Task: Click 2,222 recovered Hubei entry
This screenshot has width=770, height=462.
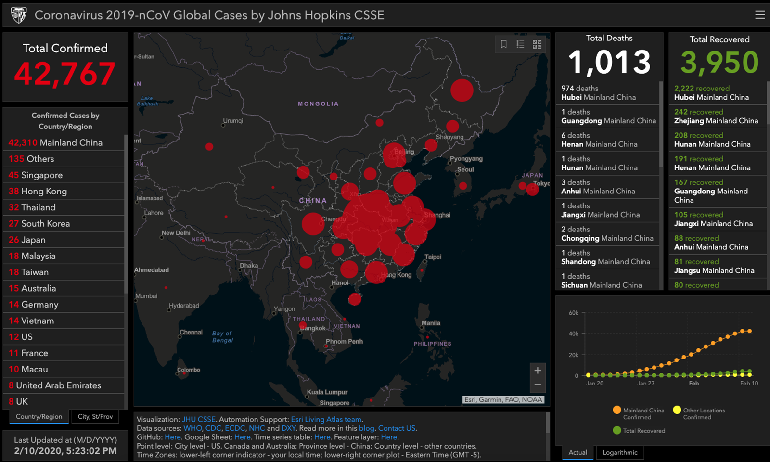Action: [x=718, y=93]
